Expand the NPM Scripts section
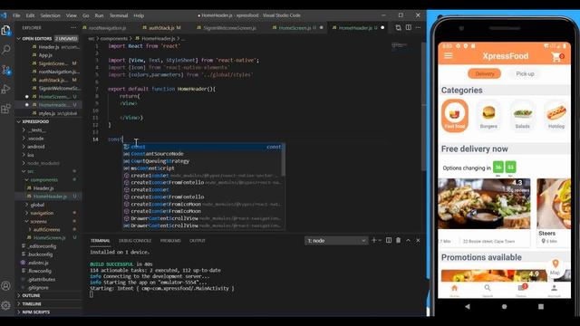Screen dimensions: 580x326 click(47, 312)
